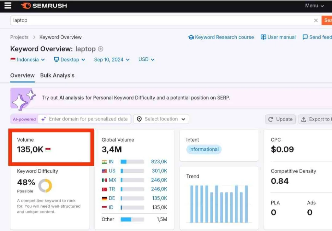Add laptop keyword using plus circle icon
This screenshot has width=332, height=231.
click(101, 49)
